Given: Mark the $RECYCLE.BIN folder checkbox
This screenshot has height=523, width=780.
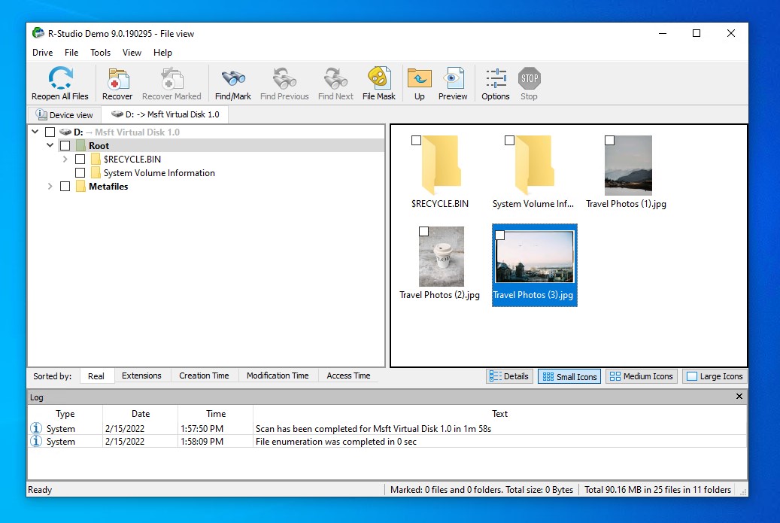Looking at the screenshot, I should (x=80, y=159).
